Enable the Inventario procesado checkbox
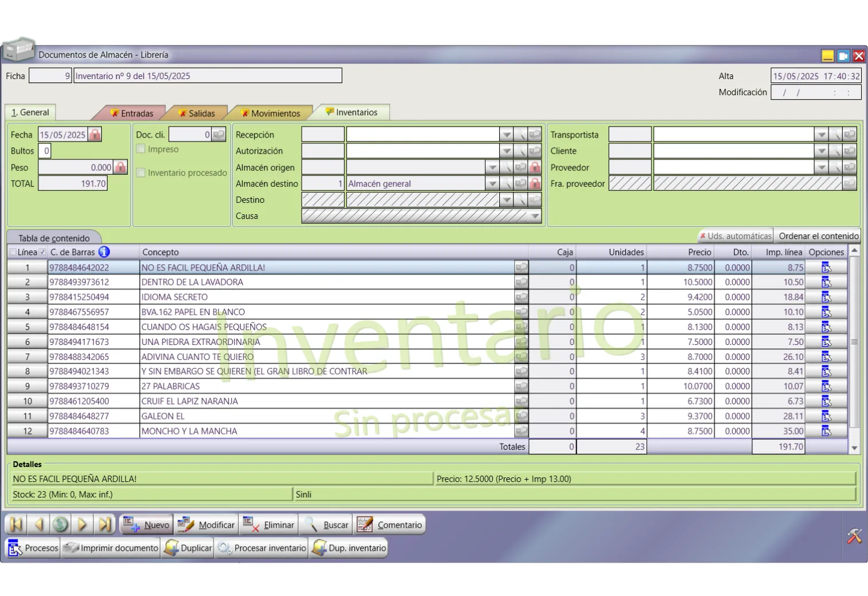The image size is (868, 596). click(141, 172)
